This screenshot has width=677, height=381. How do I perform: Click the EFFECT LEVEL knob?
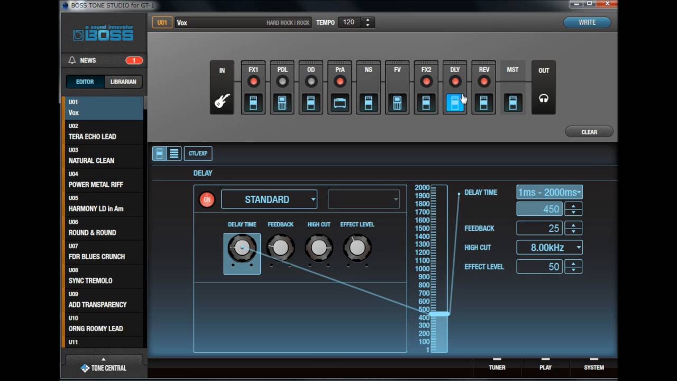(x=358, y=248)
